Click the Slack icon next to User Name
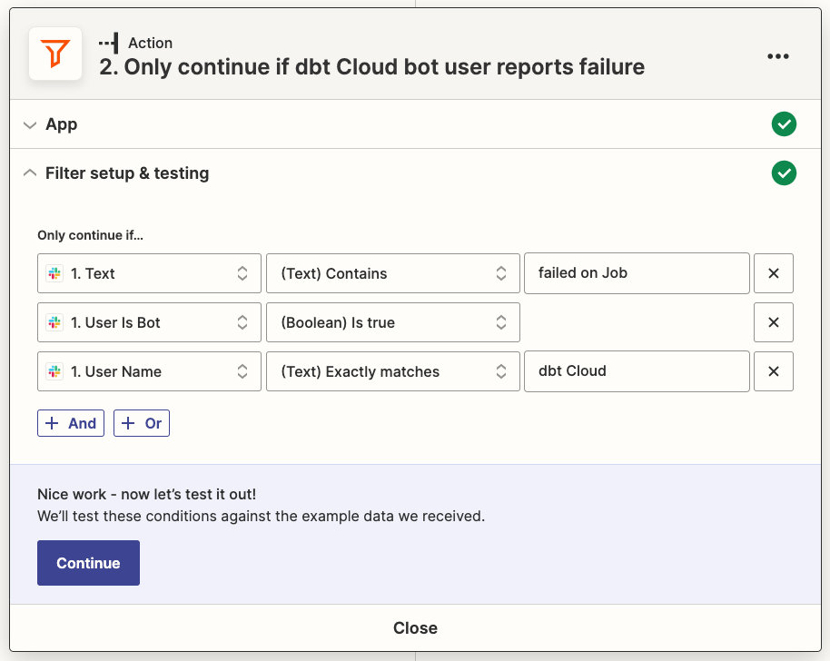 click(x=54, y=371)
